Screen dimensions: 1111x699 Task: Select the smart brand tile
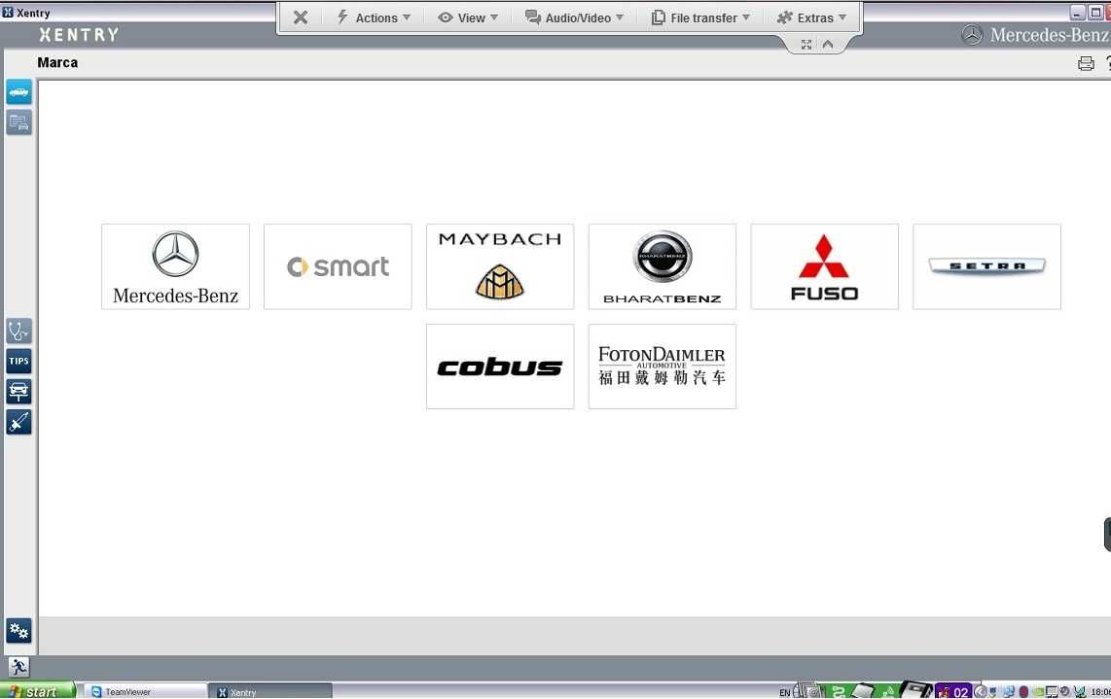click(338, 266)
